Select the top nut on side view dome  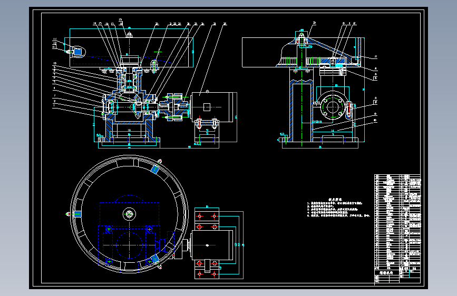click(302, 36)
